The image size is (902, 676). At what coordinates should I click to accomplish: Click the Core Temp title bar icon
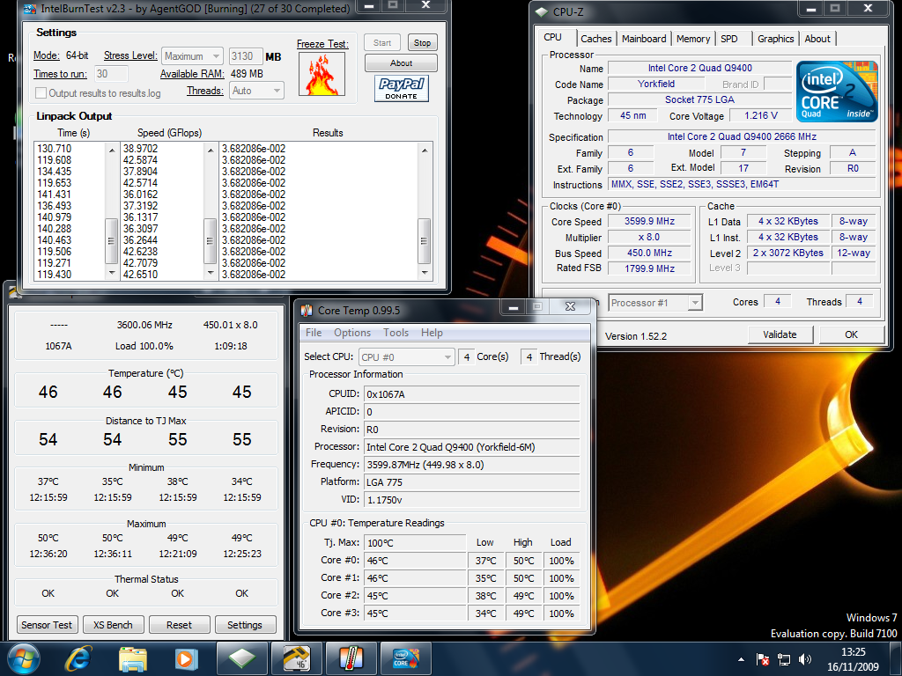[307, 311]
